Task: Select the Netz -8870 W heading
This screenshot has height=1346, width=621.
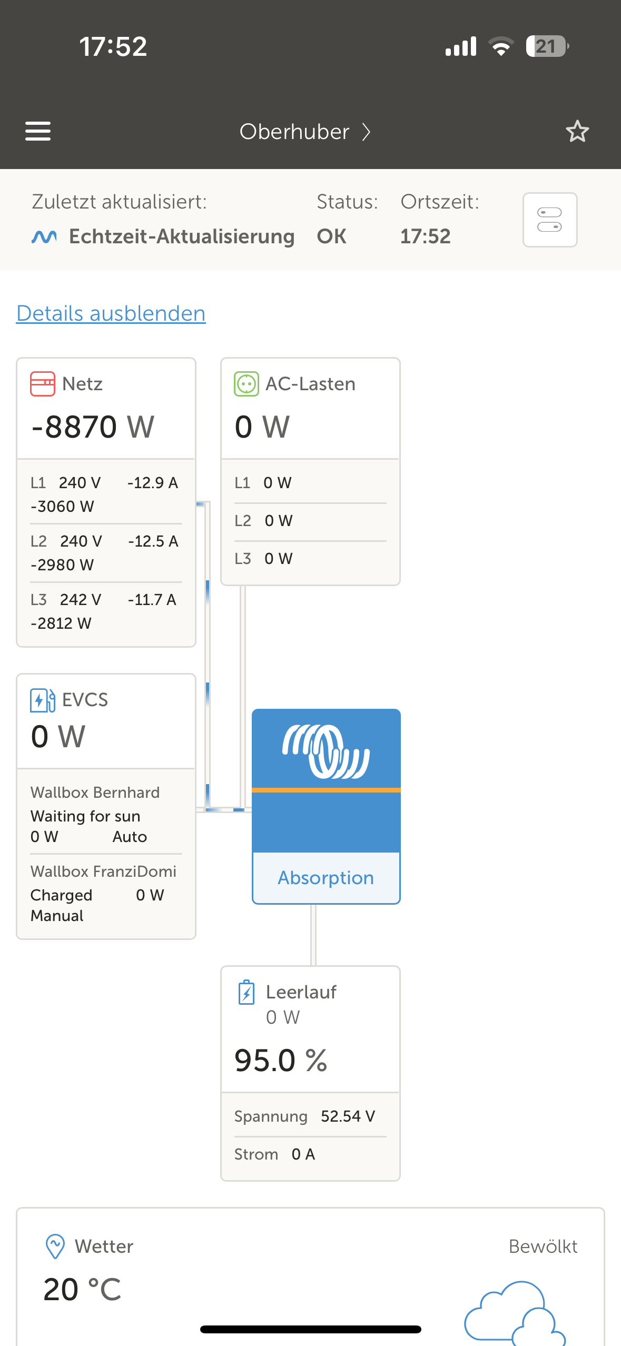Action: point(93,426)
